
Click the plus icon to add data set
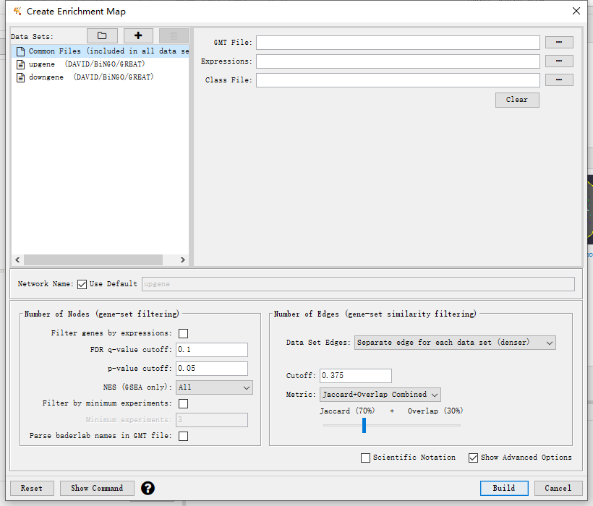138,36
